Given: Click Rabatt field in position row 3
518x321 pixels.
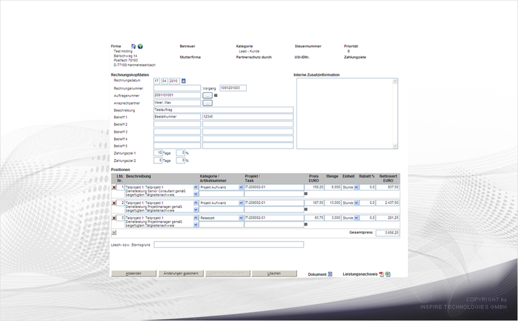Looking at the screenshot, I should click(x=367, y=218).
